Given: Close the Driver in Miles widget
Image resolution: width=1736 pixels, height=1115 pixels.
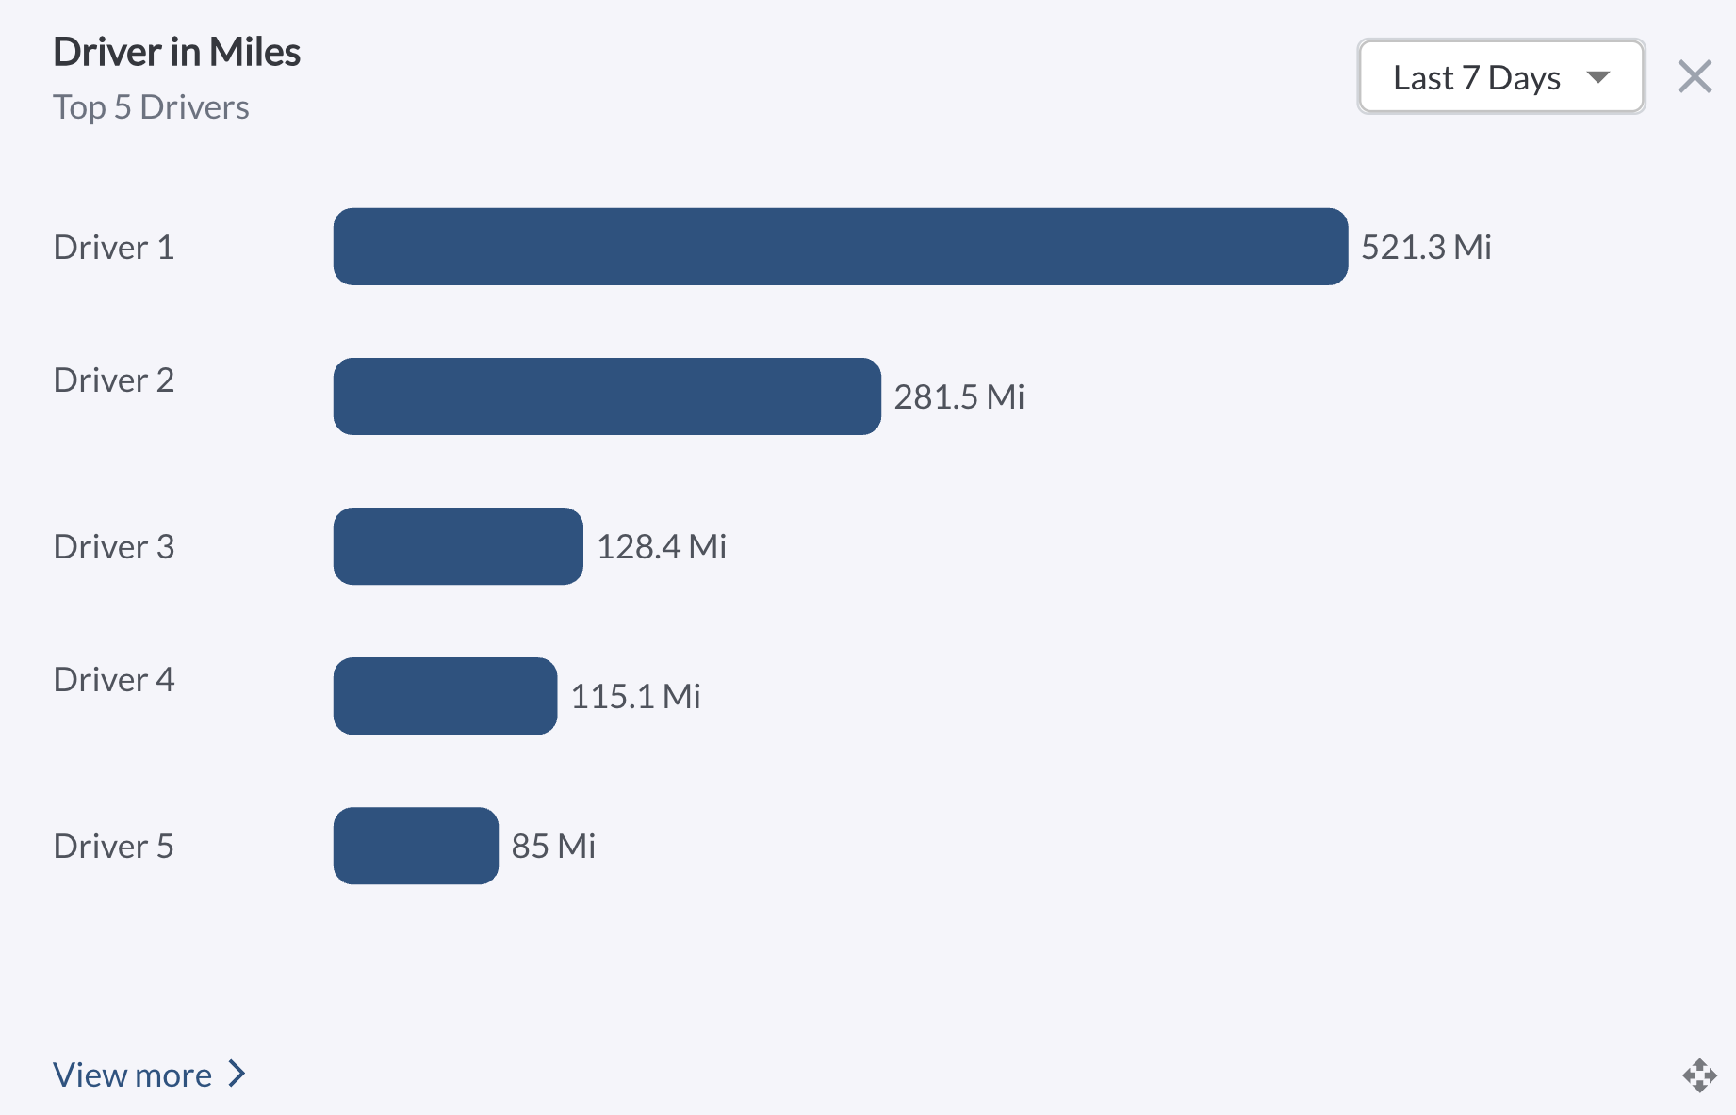Looking at the screenshot, I should coord(1695,76).
